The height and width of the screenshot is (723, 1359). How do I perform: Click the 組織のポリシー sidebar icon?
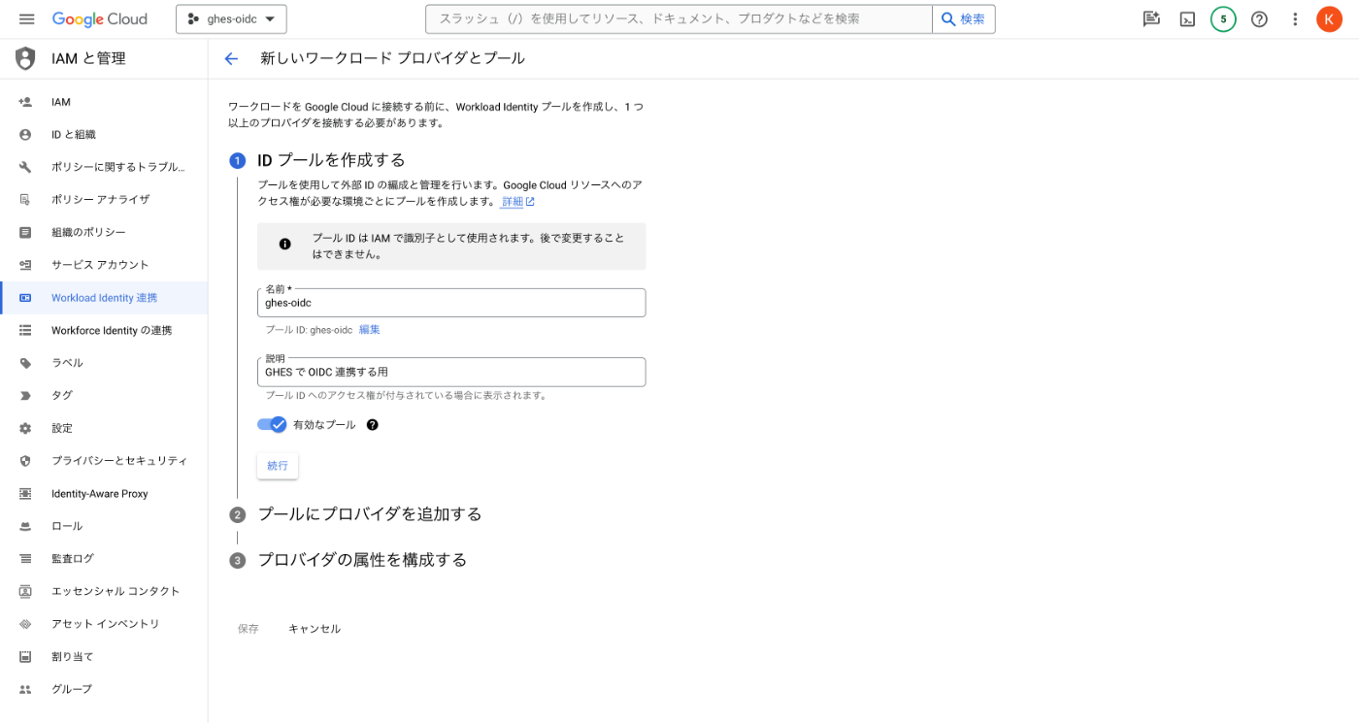click(25, 232)
